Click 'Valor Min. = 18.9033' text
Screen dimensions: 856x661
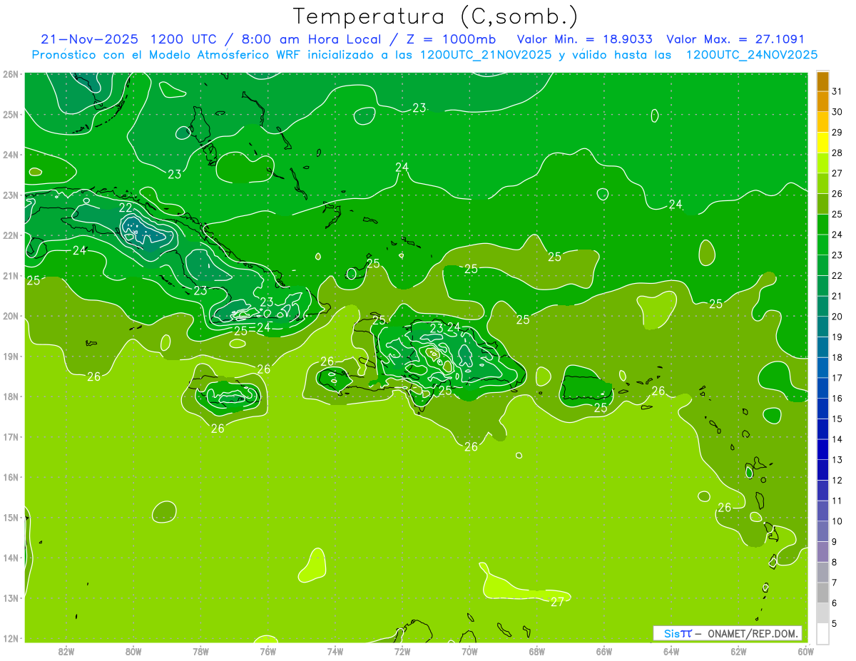584,39
